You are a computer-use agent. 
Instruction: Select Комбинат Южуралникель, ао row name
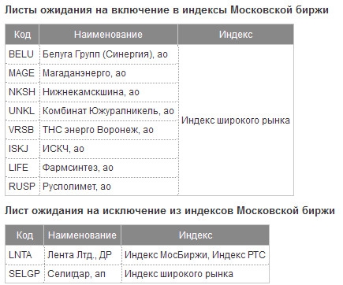[109, 111]
